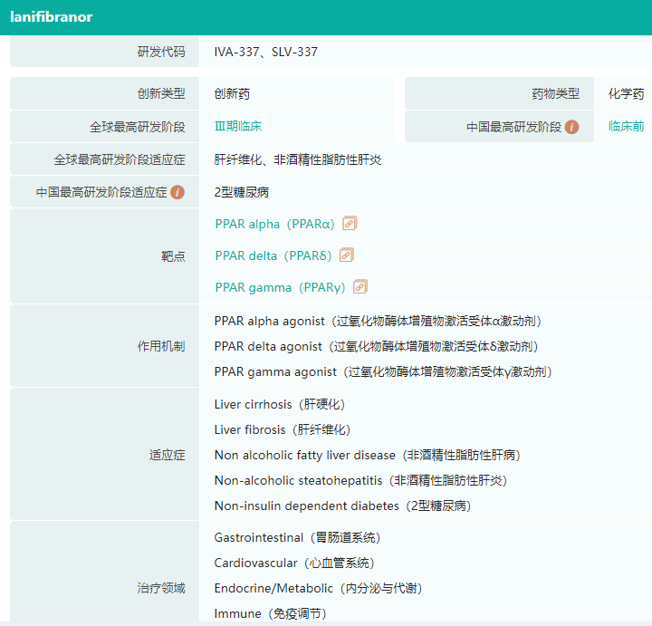Image resolution: width=652 pixels, height=626 pixels.
Task: Click the IVA-337、SLV-337 development code
Action: click(266, 52)
